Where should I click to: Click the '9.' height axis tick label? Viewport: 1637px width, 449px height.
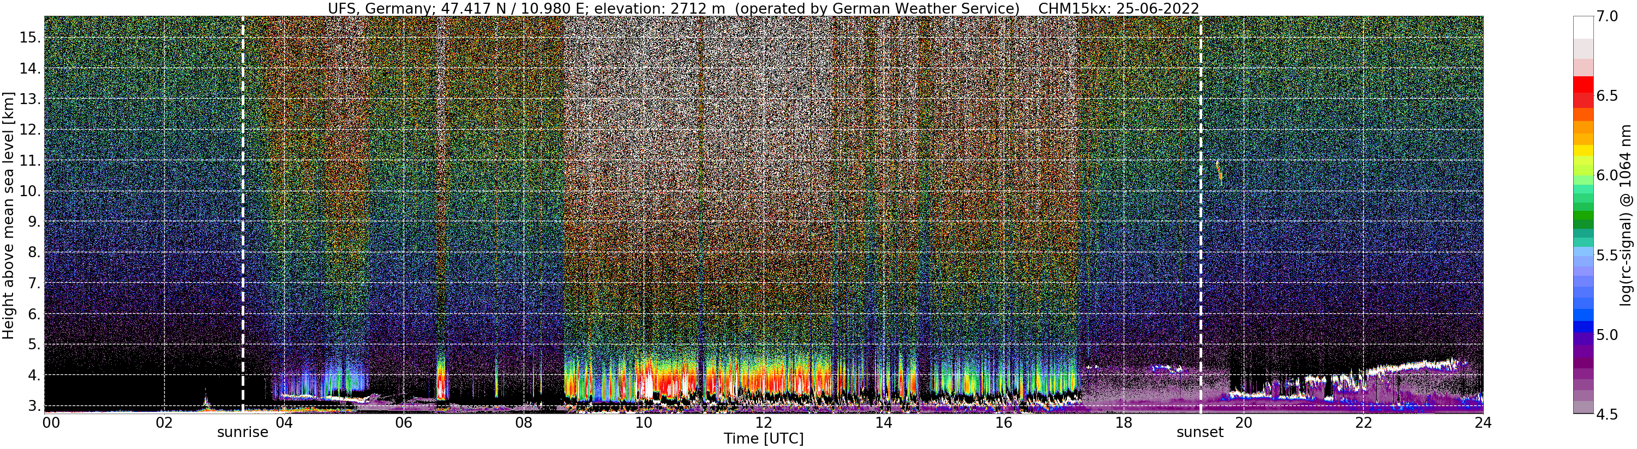click(34, 222)
